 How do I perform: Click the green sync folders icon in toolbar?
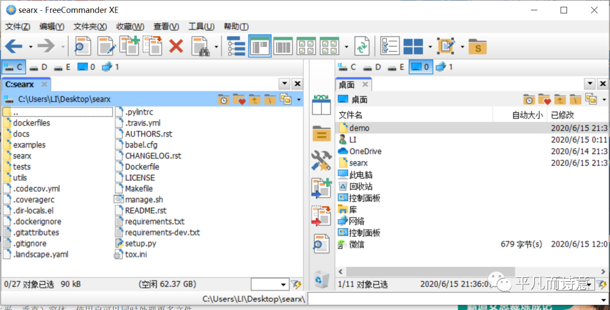(361, 46)
